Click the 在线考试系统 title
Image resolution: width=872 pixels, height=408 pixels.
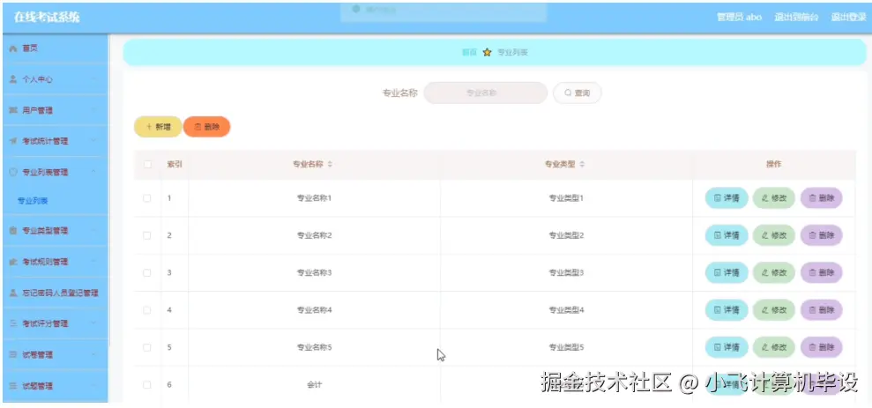(x=47, y=18)
